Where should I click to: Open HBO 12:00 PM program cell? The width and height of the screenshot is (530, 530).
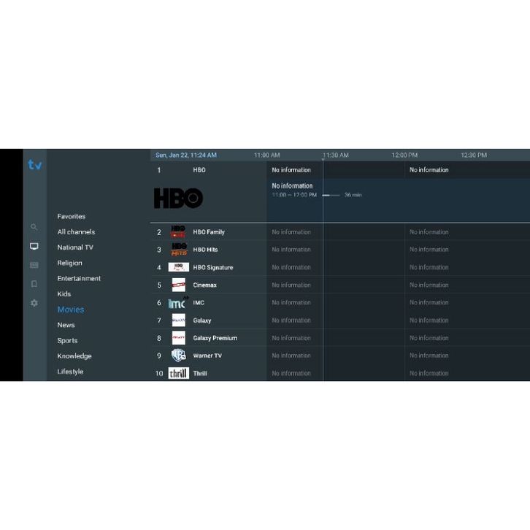pos(467,170)
